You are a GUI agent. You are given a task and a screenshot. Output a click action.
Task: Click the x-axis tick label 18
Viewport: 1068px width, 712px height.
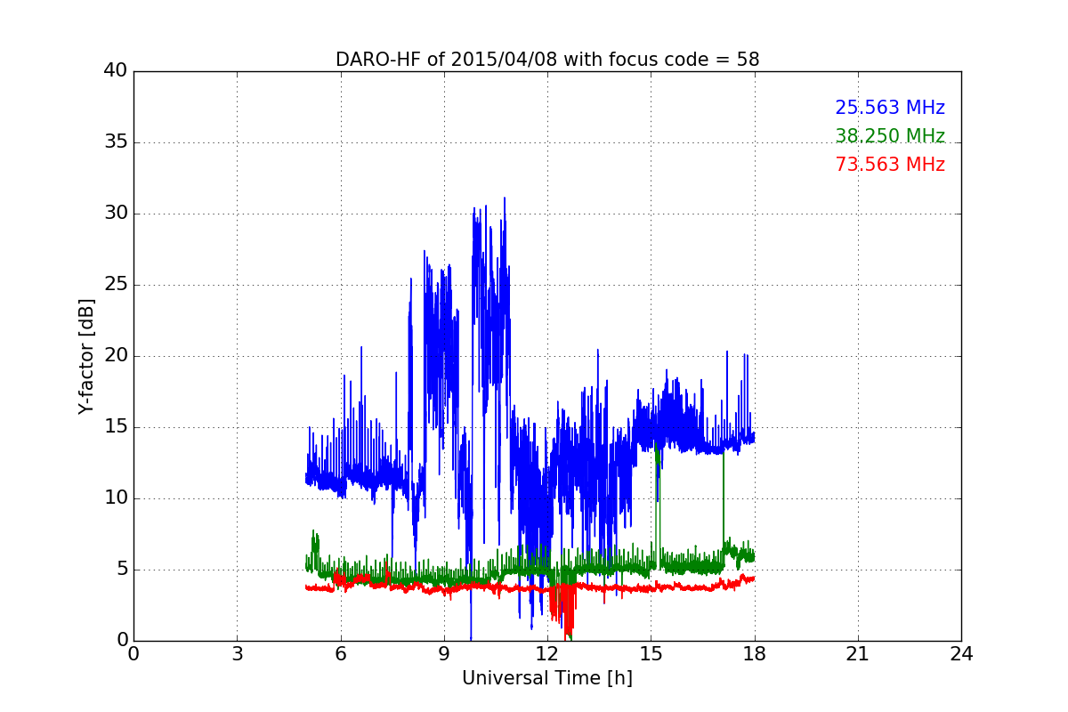coord(754,654)
